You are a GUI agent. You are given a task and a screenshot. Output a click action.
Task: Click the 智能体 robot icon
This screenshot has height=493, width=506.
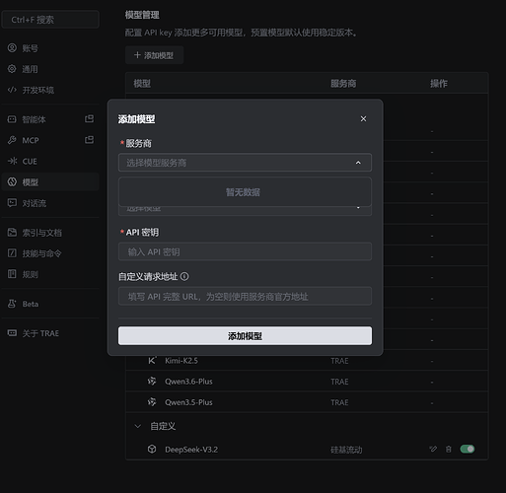click(12, 119)
